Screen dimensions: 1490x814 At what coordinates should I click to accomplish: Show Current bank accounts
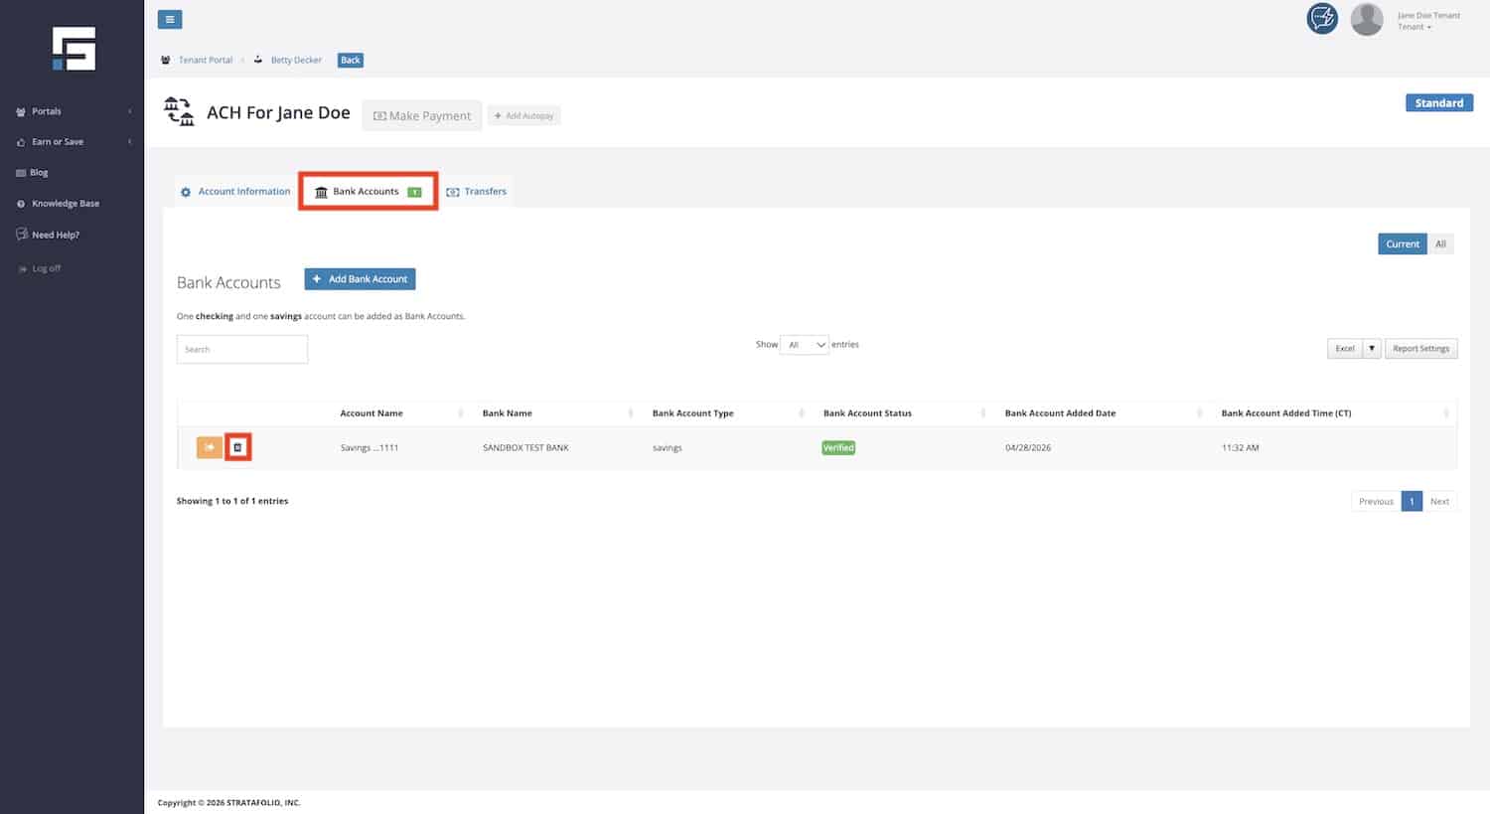(1403, 244)
